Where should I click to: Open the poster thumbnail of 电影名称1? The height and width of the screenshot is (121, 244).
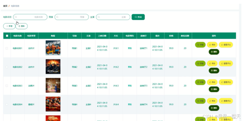53,48
